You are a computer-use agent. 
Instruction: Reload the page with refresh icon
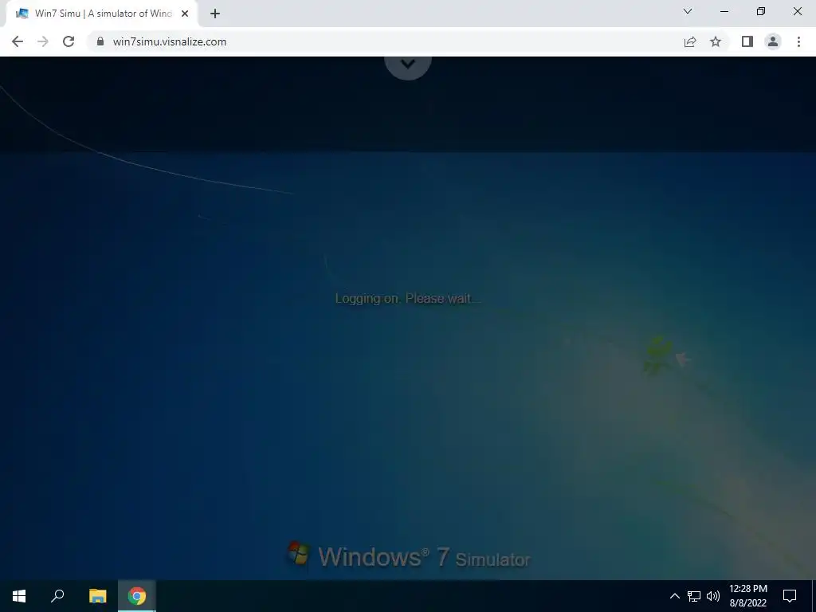click(x=69, y=41)
